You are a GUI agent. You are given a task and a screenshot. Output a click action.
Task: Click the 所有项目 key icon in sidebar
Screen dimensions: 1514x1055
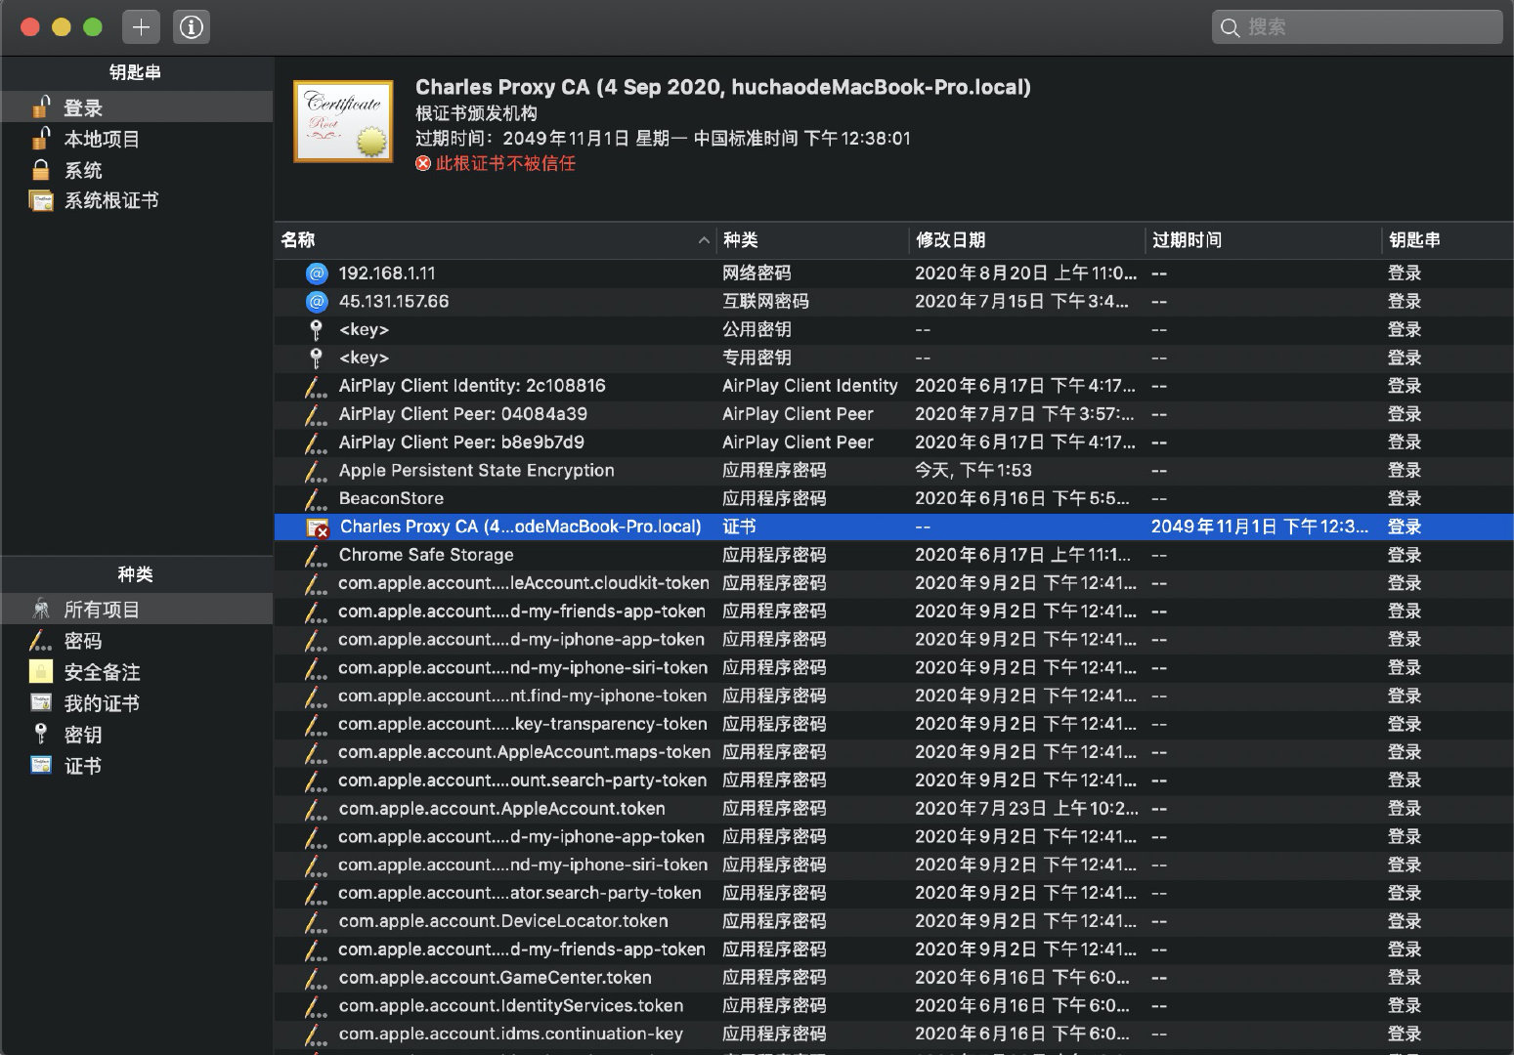pyautogui.click(x=41, y=608)
